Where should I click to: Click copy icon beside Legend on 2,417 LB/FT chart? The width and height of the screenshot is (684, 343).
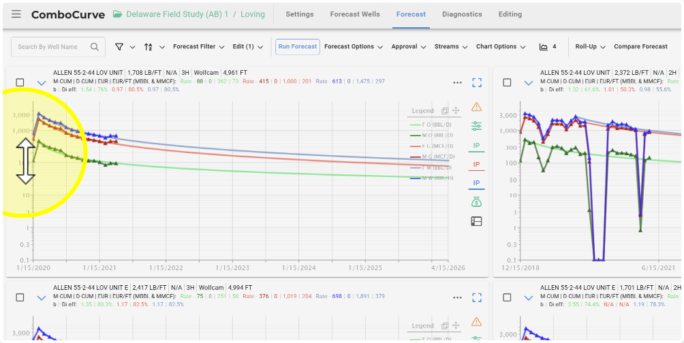click(444, 325)
